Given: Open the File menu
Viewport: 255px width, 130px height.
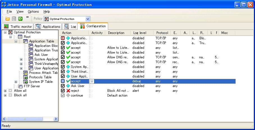Looking at the screenshot, I should (x=9, y=12).
